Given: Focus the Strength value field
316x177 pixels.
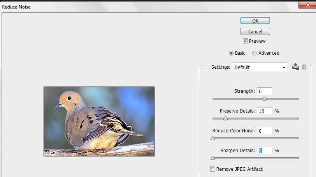Looking at the screenshot, I should [265, 91].
